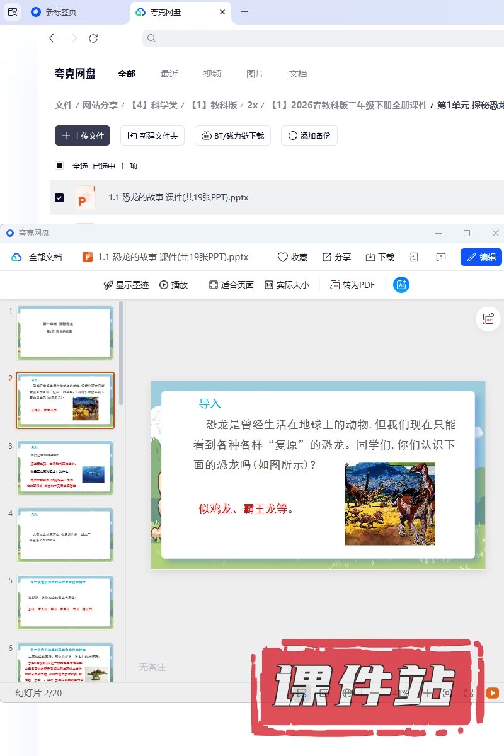Open new browser tab with plus button

click(244, 12)
